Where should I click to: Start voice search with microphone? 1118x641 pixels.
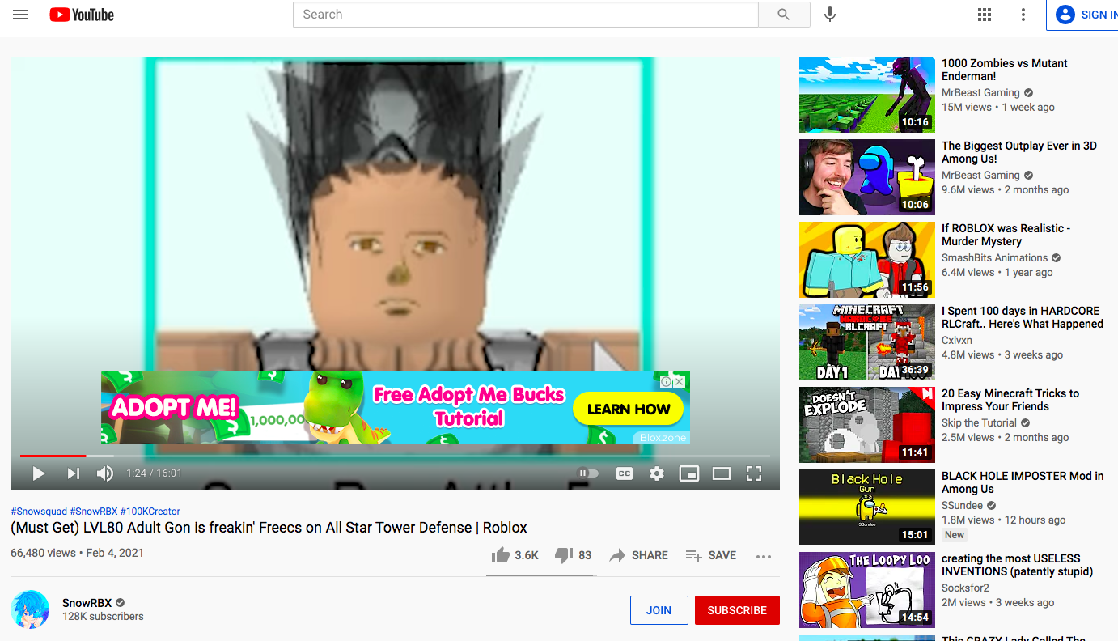click(x=829, y=15)
